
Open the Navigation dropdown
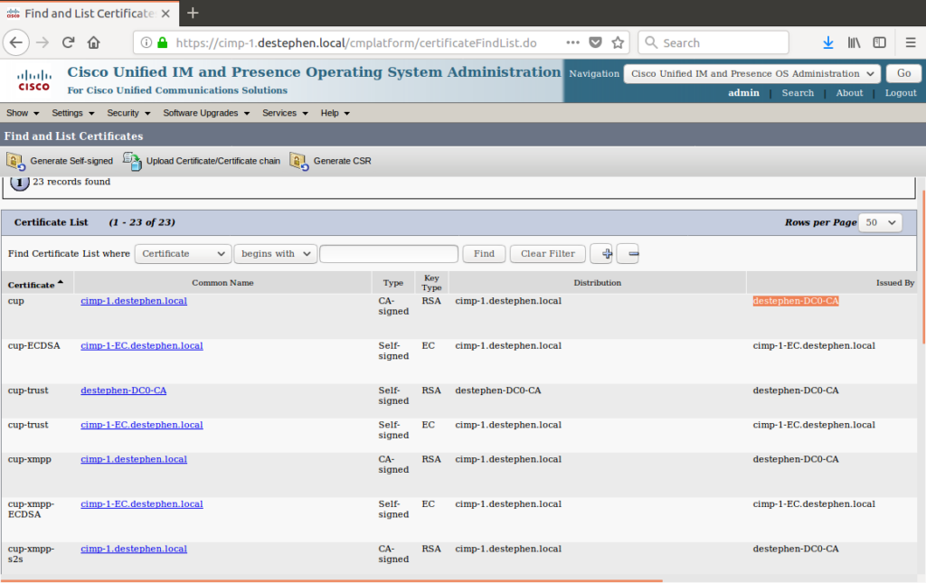tap(751, 74)
